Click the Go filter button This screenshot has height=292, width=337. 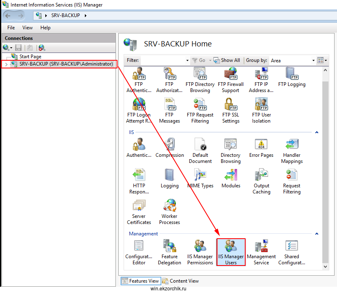(199, 60)
